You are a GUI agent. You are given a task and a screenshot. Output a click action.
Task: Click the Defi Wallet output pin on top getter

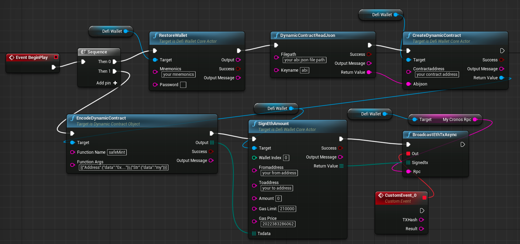click(396, 14)
